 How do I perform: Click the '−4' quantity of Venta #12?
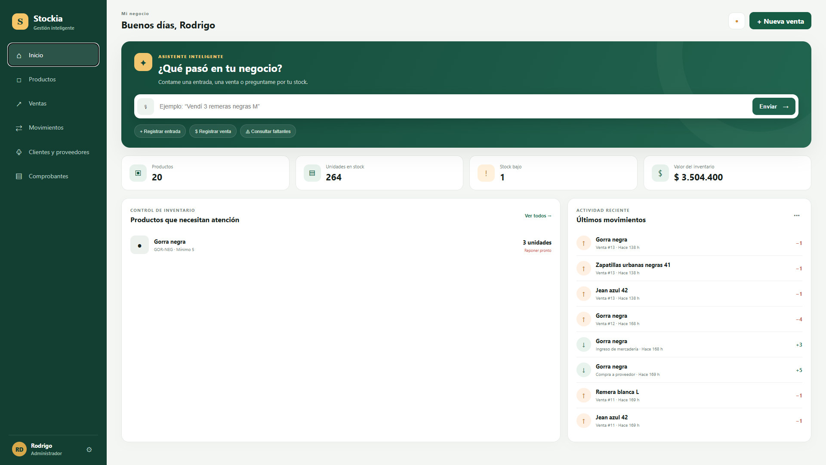point(799,319)
